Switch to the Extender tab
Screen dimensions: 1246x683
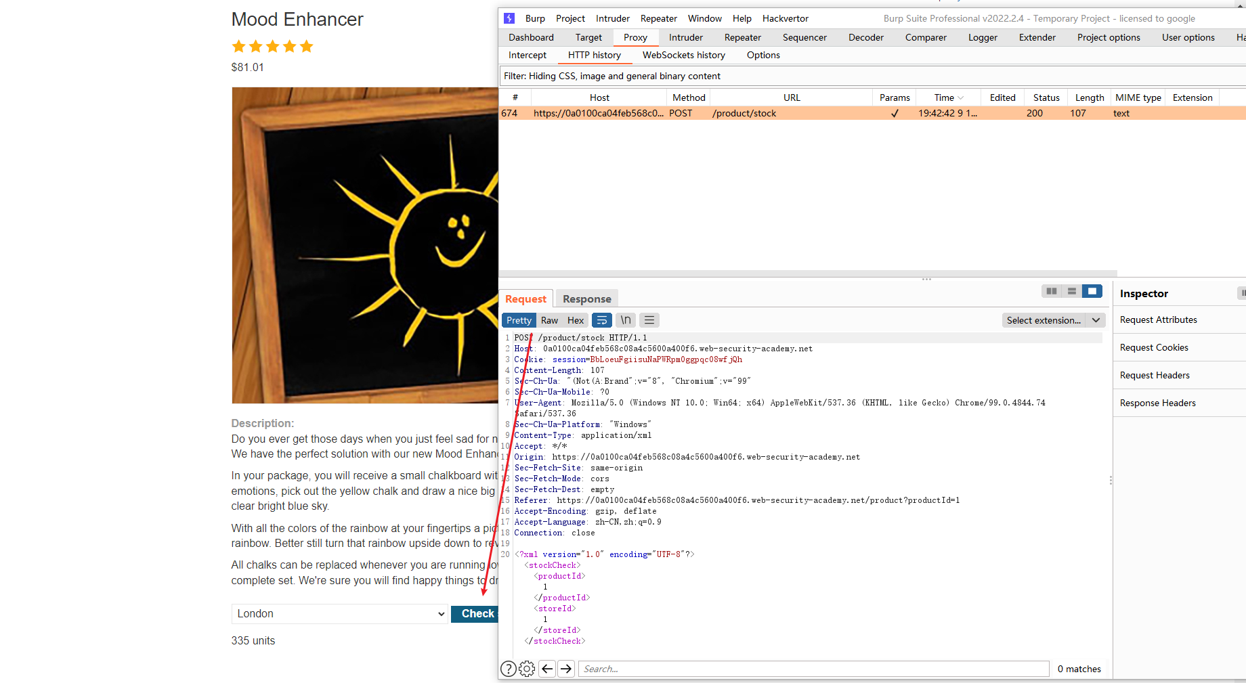point(1037,37)
